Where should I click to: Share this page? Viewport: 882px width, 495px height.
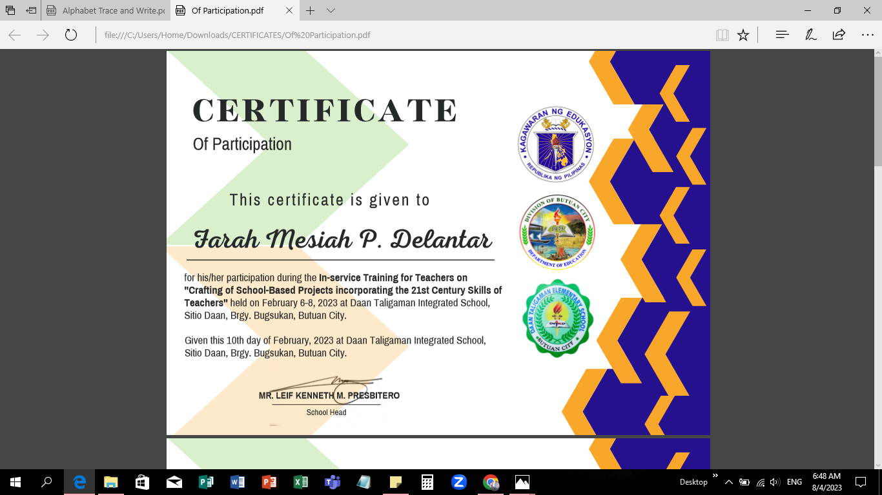coord(839,35)
